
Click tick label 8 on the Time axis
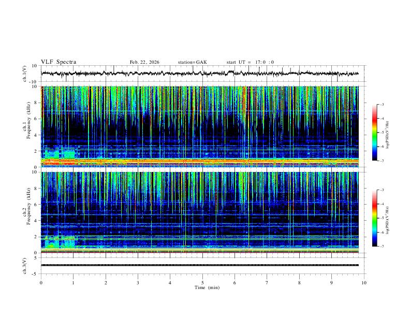(299, 283)
